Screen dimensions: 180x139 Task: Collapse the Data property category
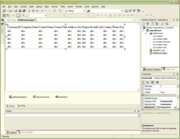tap(142, 95)
